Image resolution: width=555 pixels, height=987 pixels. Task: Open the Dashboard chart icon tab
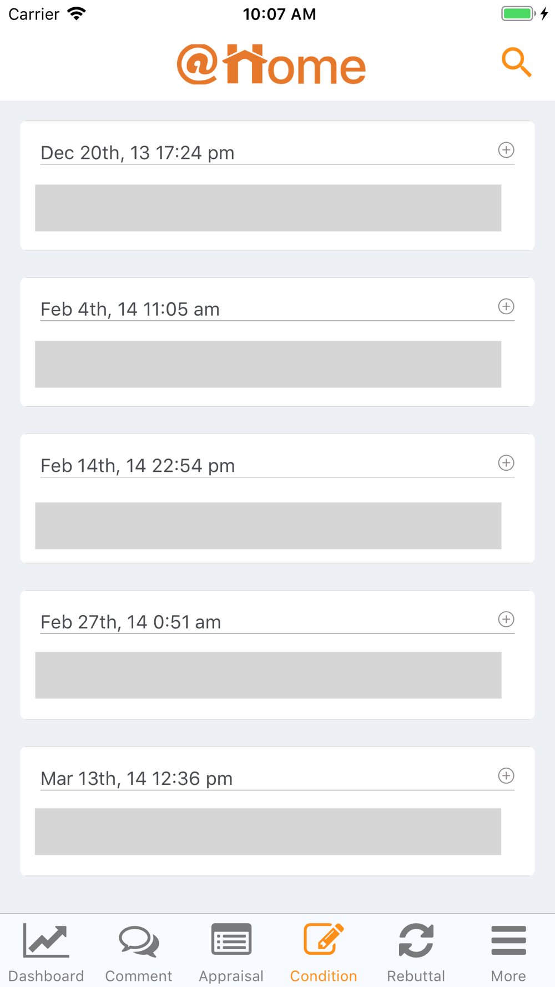(x=46, y=941)
